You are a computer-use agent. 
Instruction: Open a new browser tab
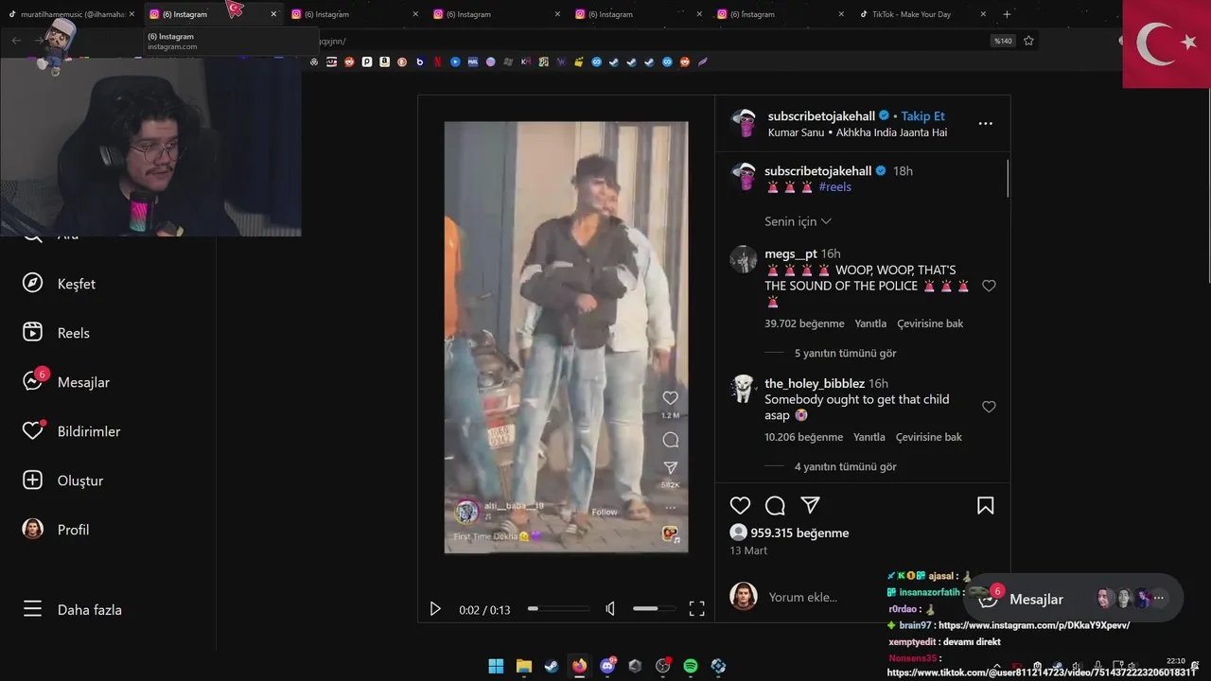(1007, 14)
